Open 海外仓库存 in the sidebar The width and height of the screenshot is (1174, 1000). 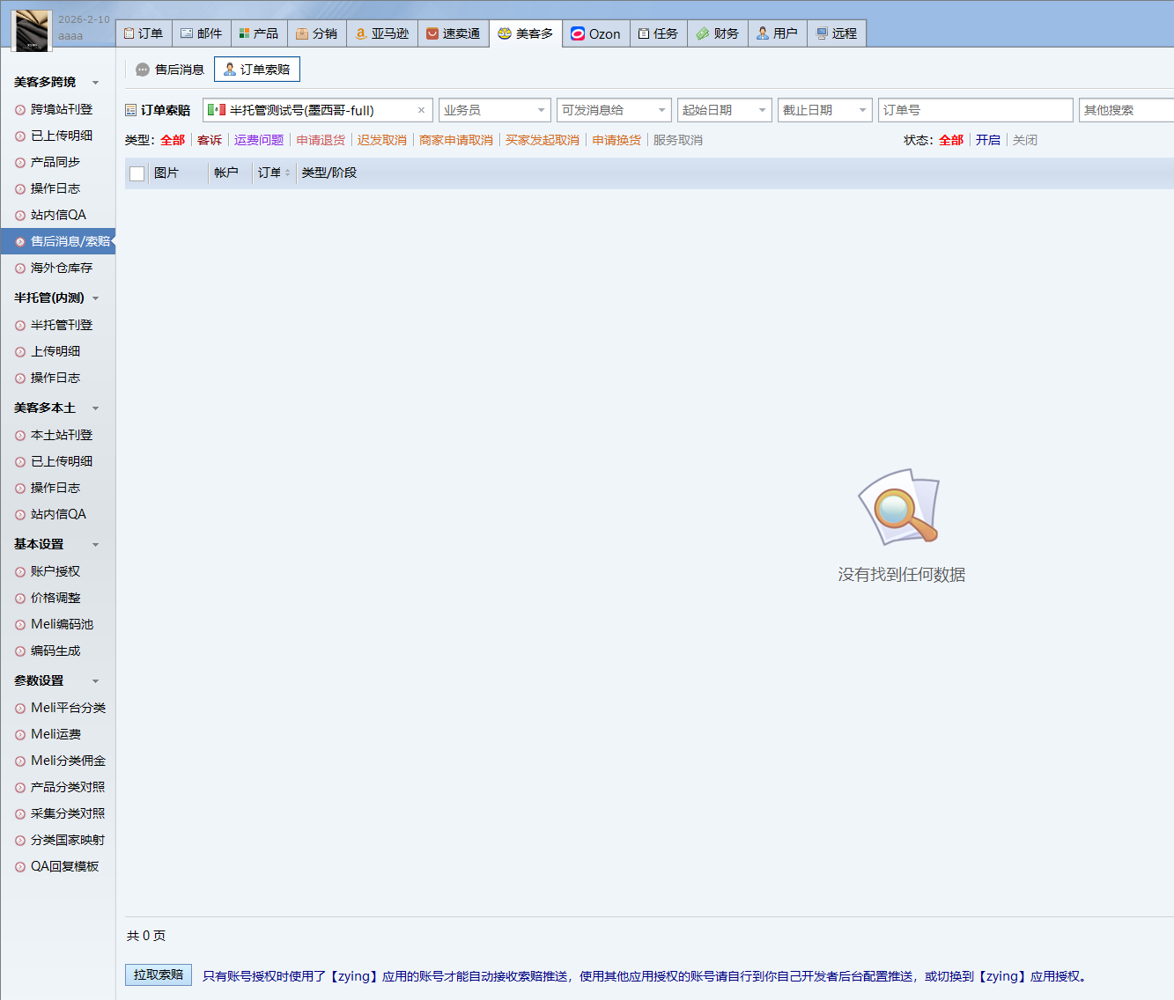click(x=61, y=268)
